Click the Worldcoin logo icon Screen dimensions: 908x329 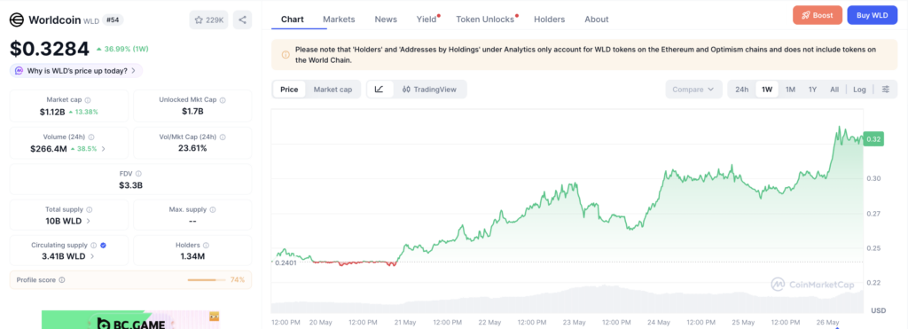click(x=17, y=20)
